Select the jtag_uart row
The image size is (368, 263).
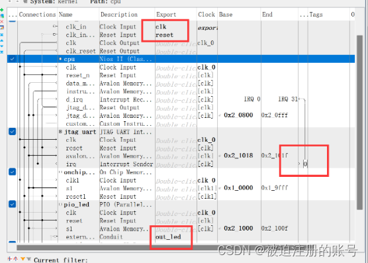(x=181, y=131)
